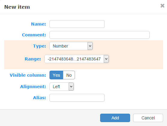
Task: Click the Add button
Action: 115,118
